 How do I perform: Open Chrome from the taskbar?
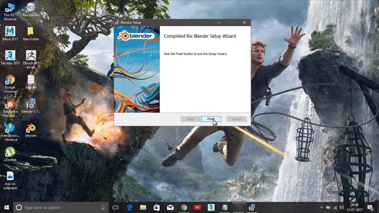[x=184, y=208]
